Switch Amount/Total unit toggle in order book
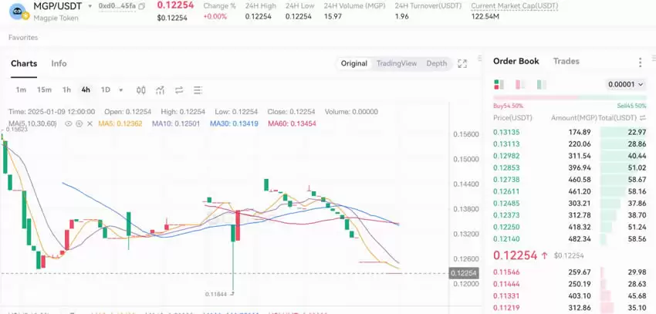 coord(643,118)
